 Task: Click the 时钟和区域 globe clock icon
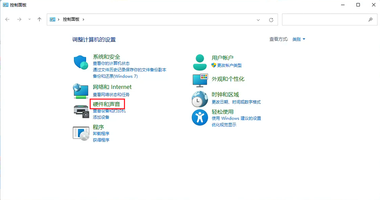[x=200, y=99]
